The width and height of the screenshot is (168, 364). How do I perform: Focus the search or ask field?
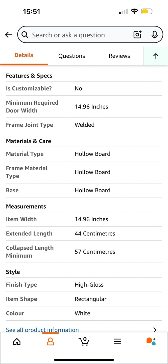[81, 35]
